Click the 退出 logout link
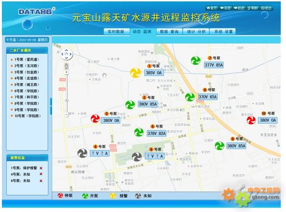The height and width of the screenshot is (212, 286). [266, 8]
